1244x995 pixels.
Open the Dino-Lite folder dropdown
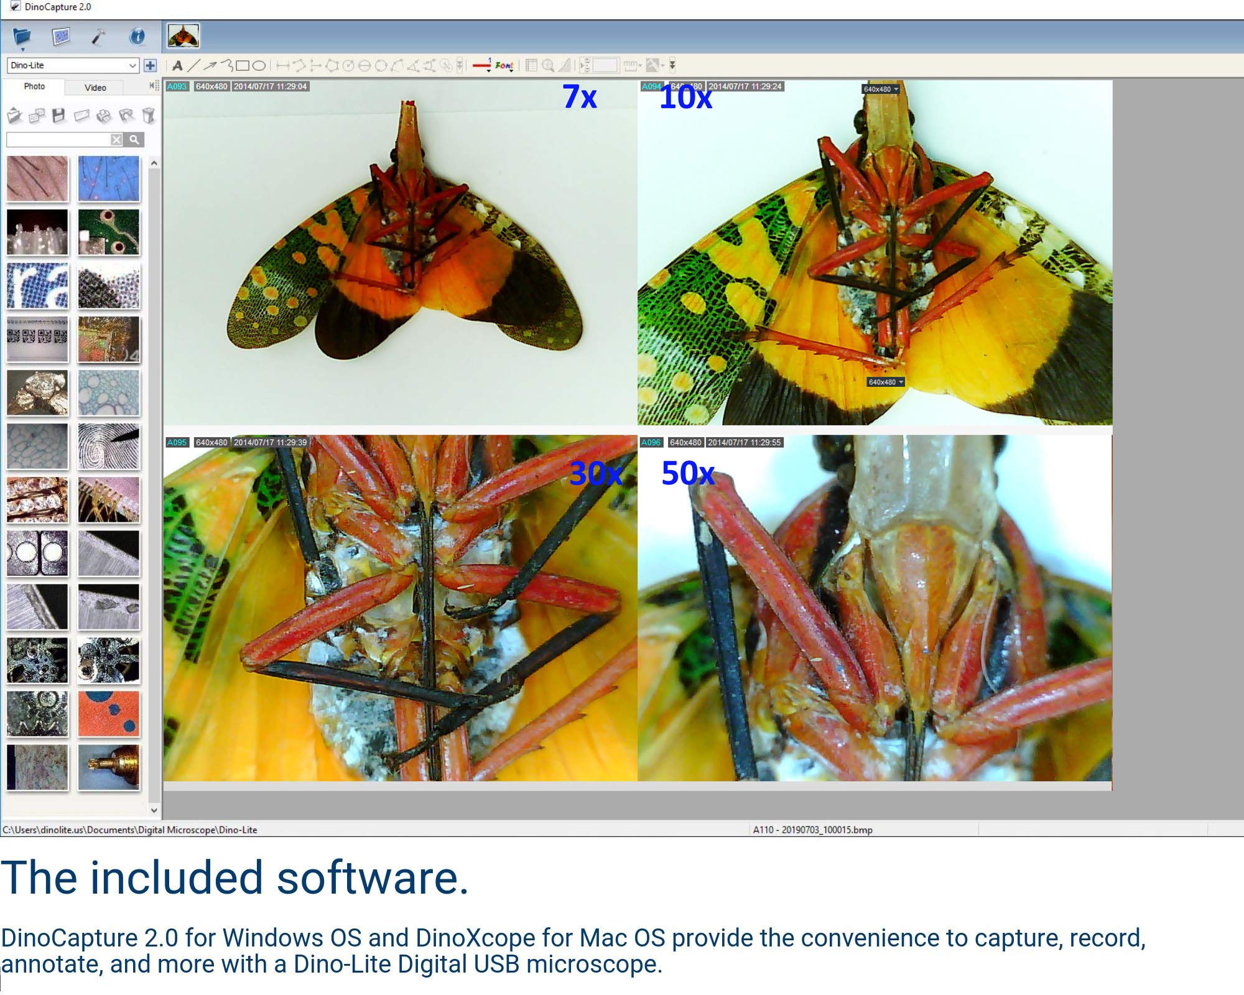pyautogui.click(x=132, y=65)
